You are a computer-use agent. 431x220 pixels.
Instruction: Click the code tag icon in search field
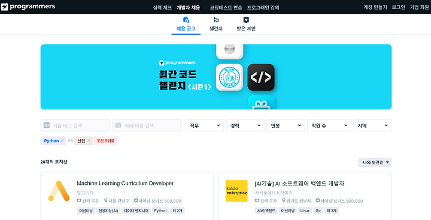coord(47,126)
